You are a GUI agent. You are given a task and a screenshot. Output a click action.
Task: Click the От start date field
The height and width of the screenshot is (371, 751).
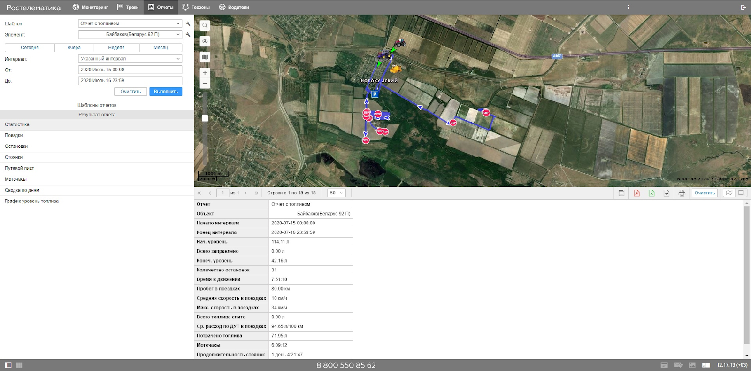pyautogui.click(x=130, y=70)
